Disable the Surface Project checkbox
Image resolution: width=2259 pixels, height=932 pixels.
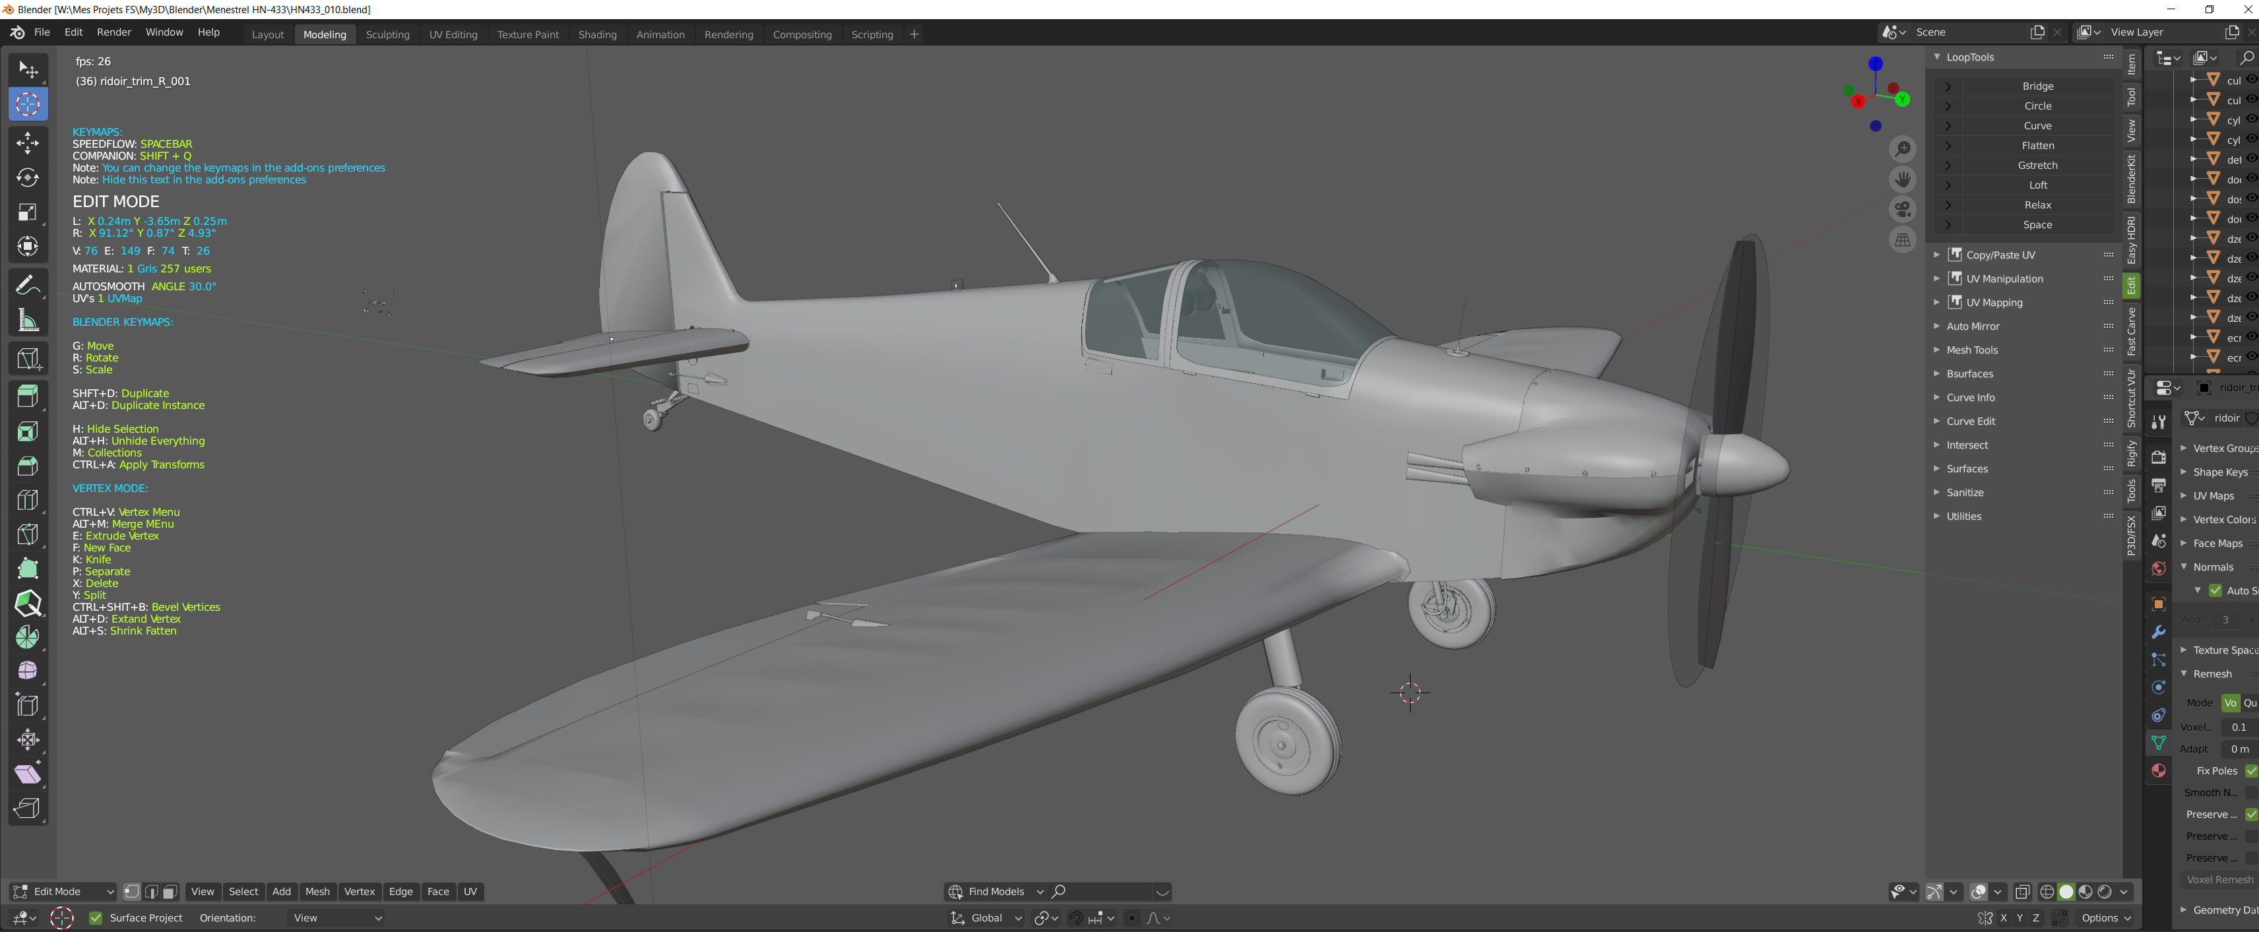coord(96,918)
